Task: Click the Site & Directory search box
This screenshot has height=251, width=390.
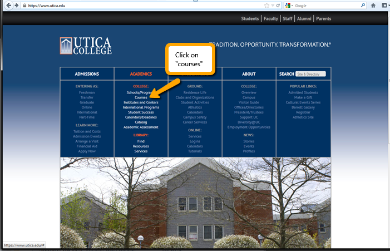Action: 310,74
